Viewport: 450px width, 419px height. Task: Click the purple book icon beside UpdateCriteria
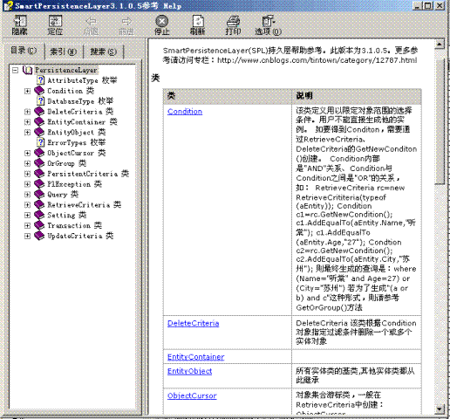pos(39,236)
